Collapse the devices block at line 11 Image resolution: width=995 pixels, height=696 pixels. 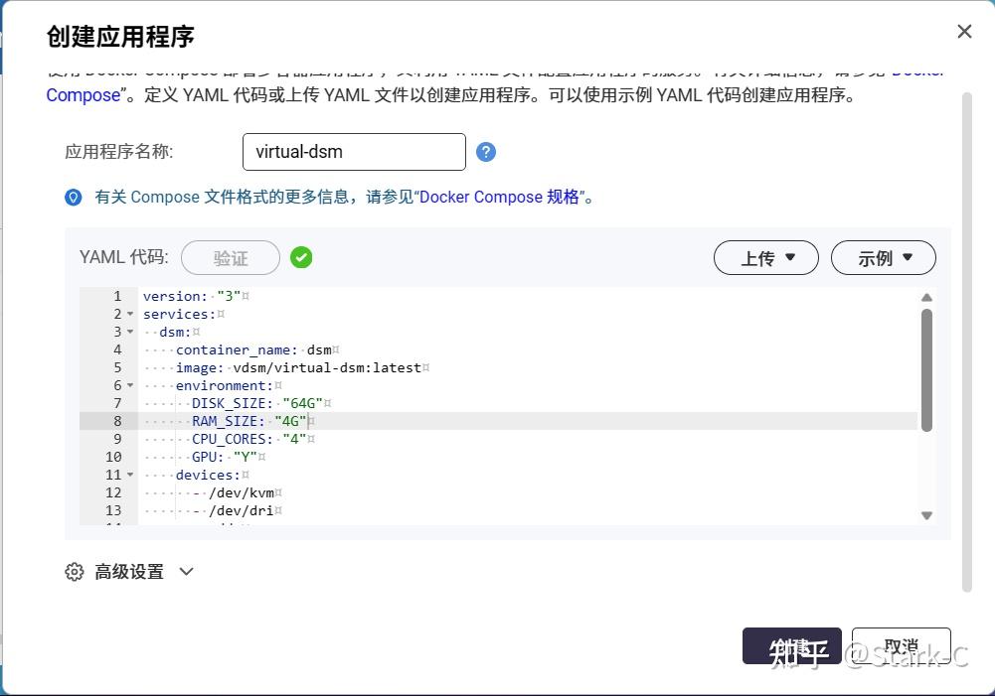pyautogui.click(x=129, y=475)
